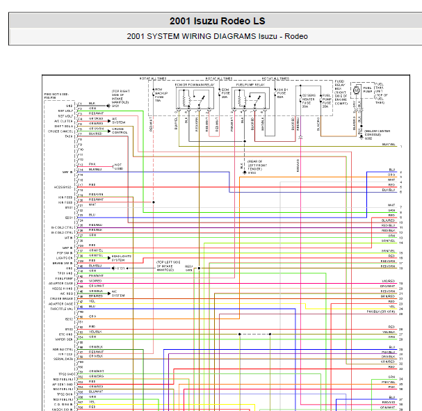This screenshot has width=422, height=411.
Task: Click the TACH pin label
Action: tap(69, 136)
